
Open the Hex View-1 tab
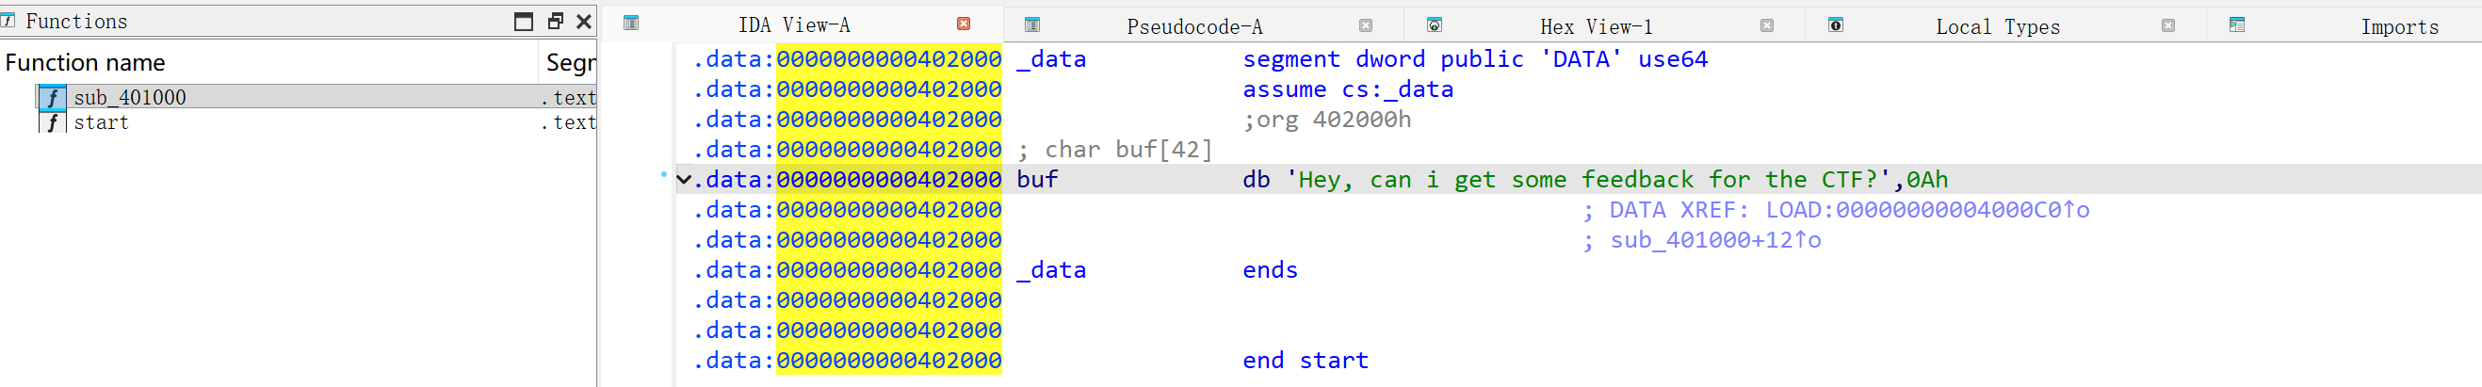point(1596,26)
